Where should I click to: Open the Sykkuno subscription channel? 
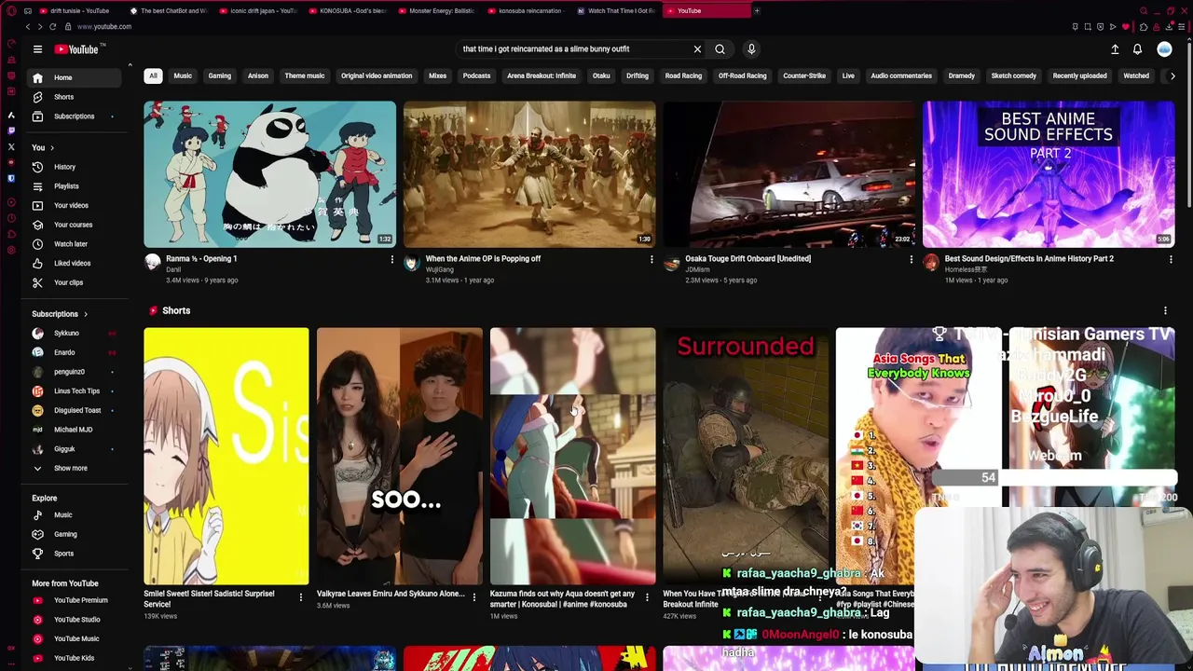pyautogui.click(x=74, y=334)
